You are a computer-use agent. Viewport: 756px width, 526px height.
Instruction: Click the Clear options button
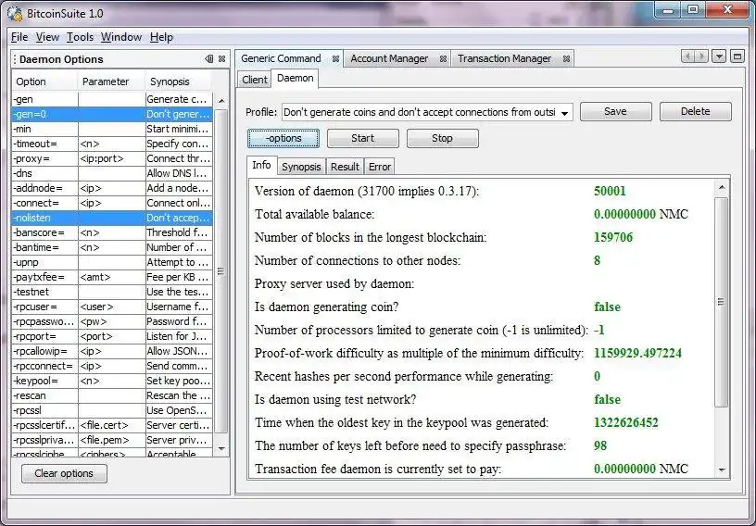tap(64, 473)
